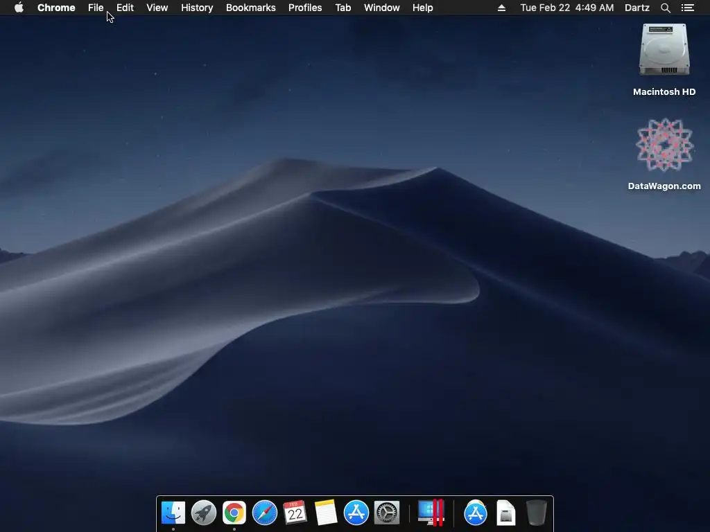Open the Bookmarks menu

[x=251, y=8]
